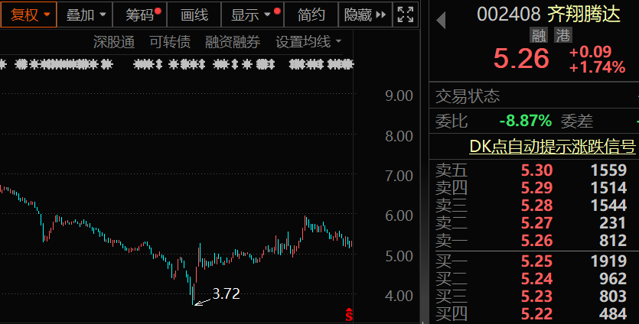
Task: Click the fullscreen expand icon in toolbar
Action: [x=407, y=15]
